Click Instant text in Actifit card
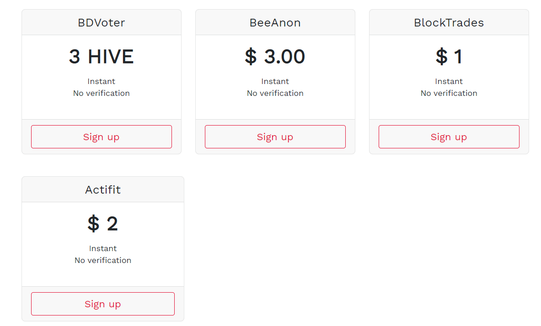This screenshot has width=541, height=326. coord(103,248)
